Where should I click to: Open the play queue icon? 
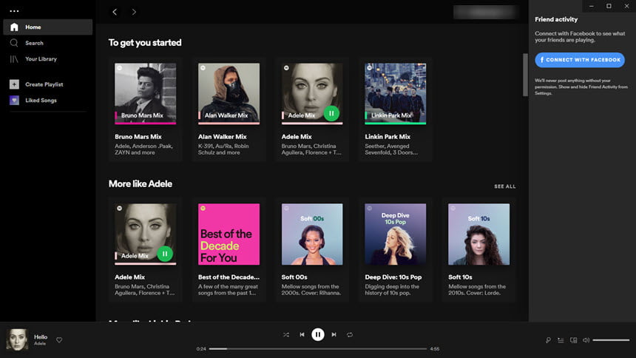point(561,340)
